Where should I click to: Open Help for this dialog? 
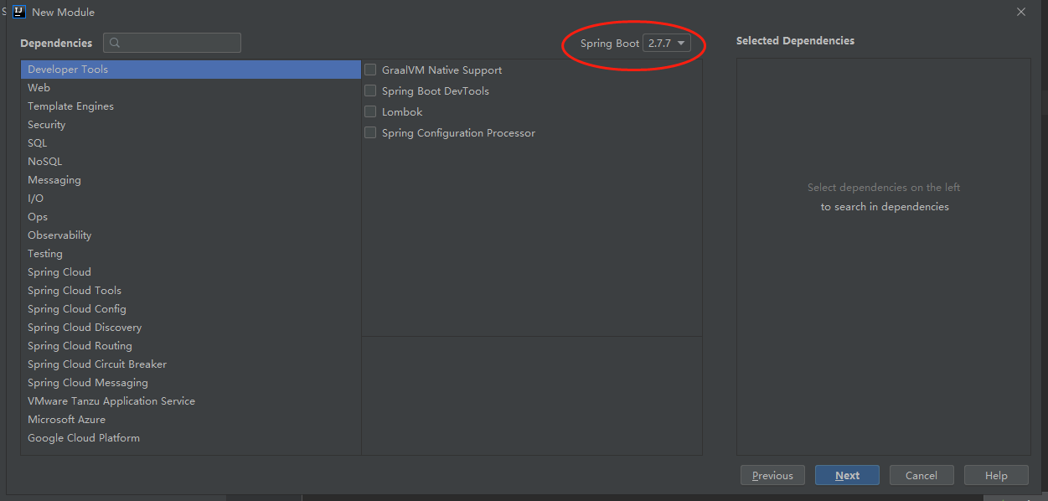[996, 475]
